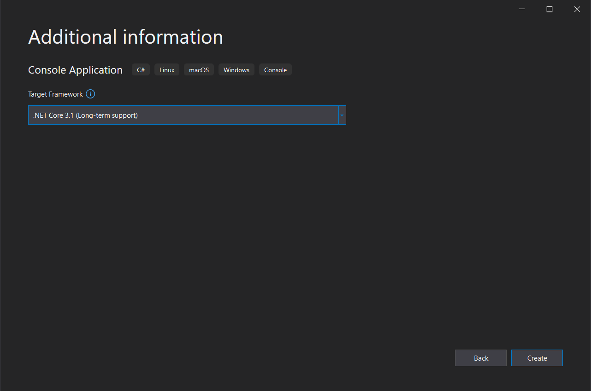
Task: Click the Linux platform tag
Action: [166, 69]
